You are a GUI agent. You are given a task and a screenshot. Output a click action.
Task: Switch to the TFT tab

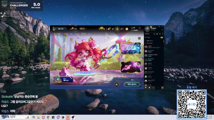point(76,29)
